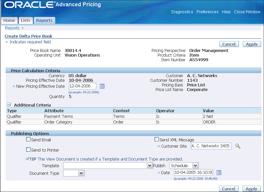
Task: Switch to the Home tab
Action: click(9, 21)
